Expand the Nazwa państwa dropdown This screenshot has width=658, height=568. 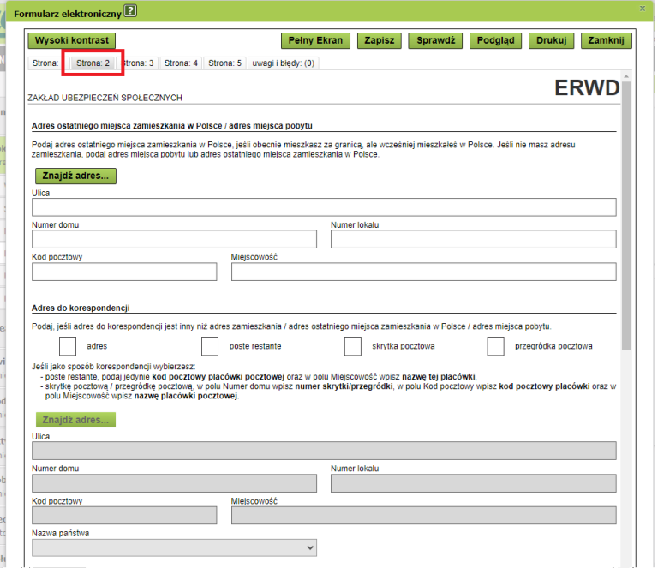(x=174, y=547)
